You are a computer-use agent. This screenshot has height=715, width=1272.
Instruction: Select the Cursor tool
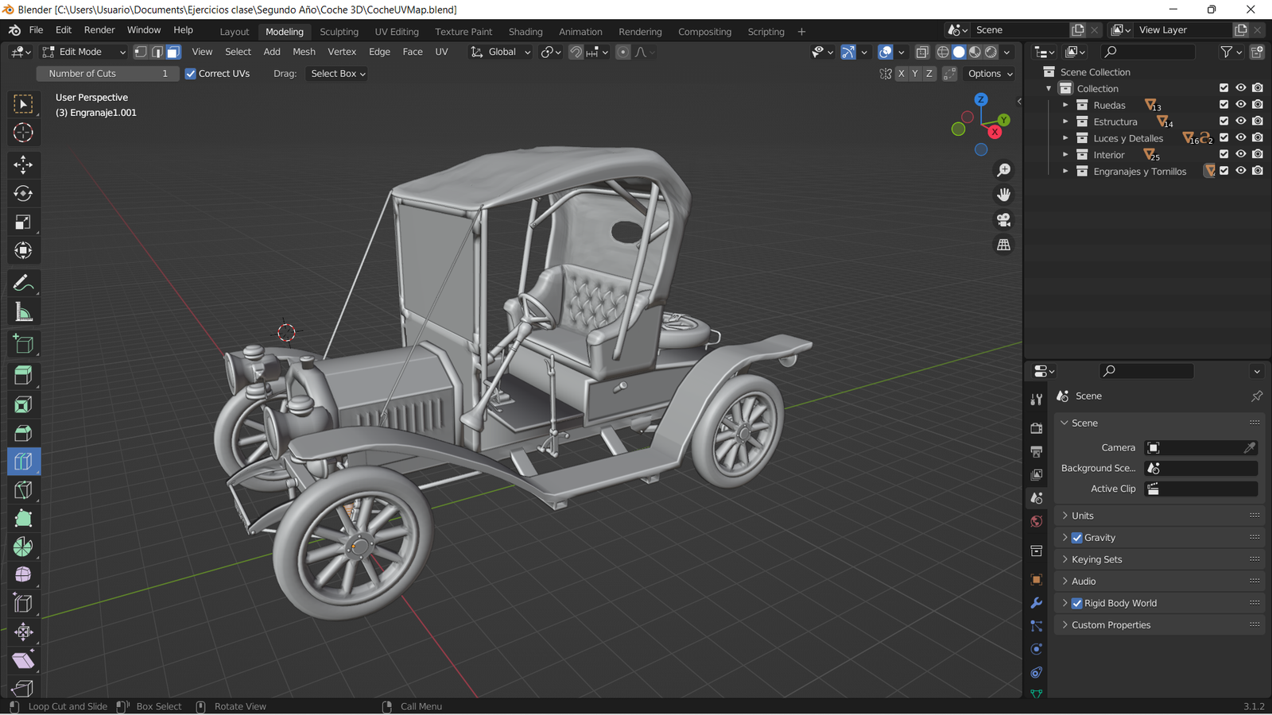(23, 133)
